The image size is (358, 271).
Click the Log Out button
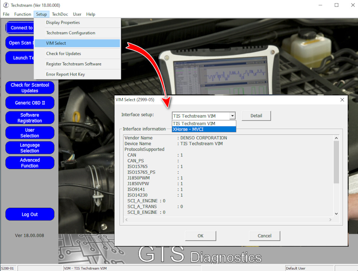pyautogui.click(x=30, y=214)
